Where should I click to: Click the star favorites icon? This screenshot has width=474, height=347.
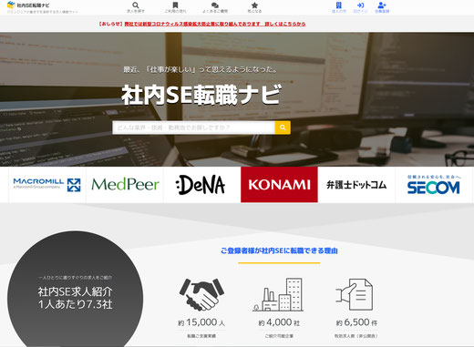(254, 5)
